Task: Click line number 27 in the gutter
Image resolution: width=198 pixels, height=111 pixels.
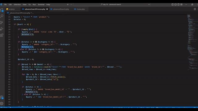Action: pos(9,47)
